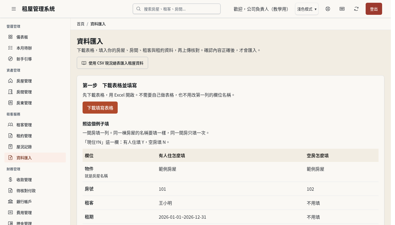Click 新手引導 sidebar label
395x225 pixels.
click(x=24, y=59)
